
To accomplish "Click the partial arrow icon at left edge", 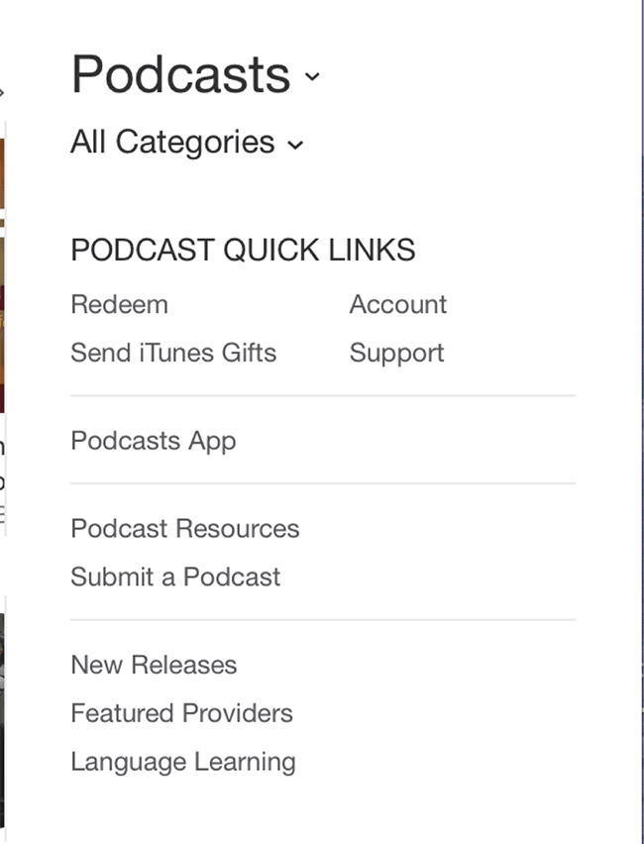I will point(2,92).
